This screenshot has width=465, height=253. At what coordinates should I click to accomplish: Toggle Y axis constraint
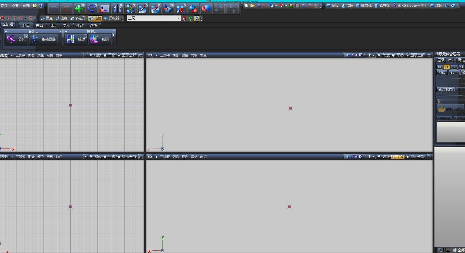coord(190,19)
